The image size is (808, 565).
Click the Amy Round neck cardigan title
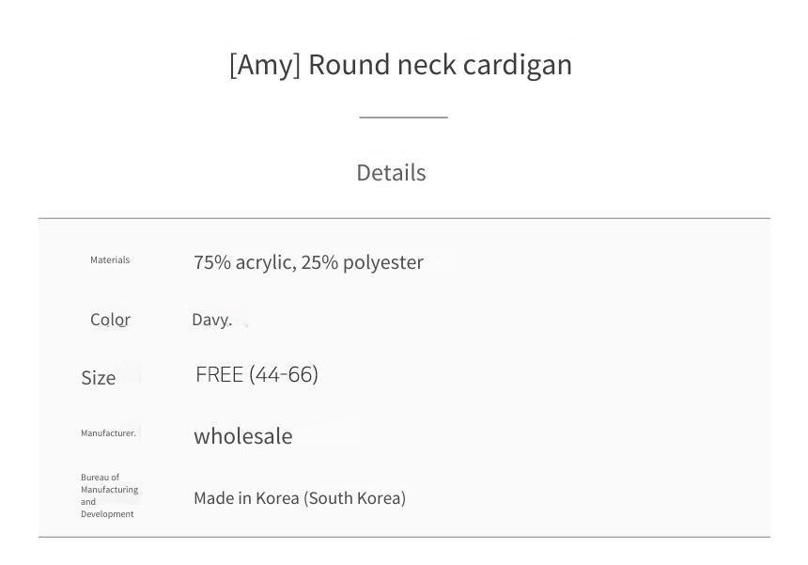coord(400,66)
